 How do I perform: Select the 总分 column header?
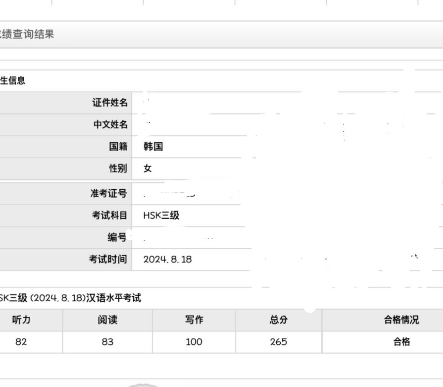point(278,320)
